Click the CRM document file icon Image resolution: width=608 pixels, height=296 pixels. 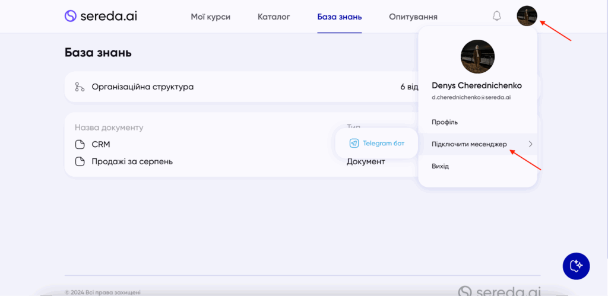pos(80,145)
